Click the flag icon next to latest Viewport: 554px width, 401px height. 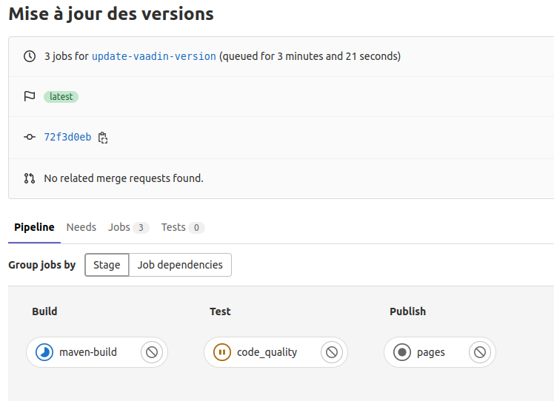click(30, 96)
